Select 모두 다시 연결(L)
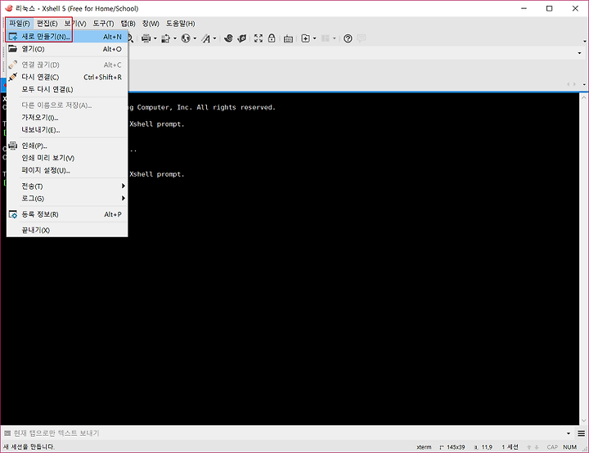 [x=67, y=89]
